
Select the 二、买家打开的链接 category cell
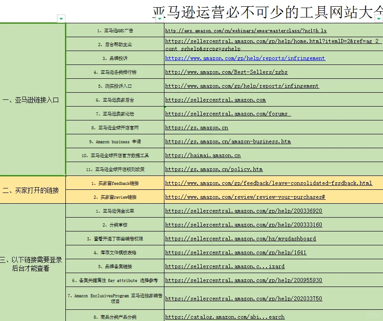pyautogui.click(x=33, y=189)
